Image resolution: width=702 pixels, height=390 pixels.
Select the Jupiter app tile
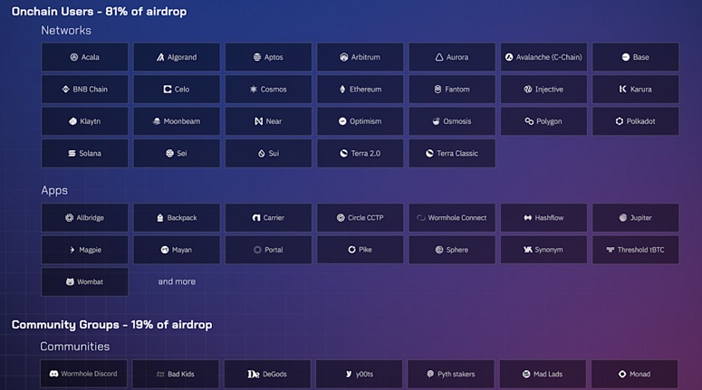pos(635,218)
